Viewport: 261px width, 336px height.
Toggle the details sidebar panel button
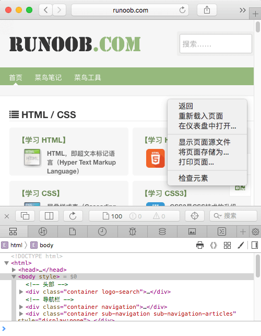pyautogui.click(x=255, y=245)
